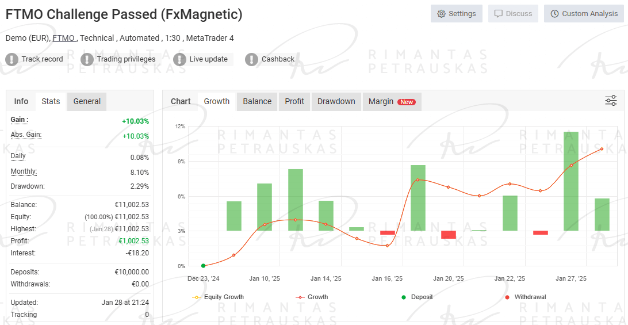Switch to the Info tab
This screenshot has width=628, height=325.
(21, 101)
